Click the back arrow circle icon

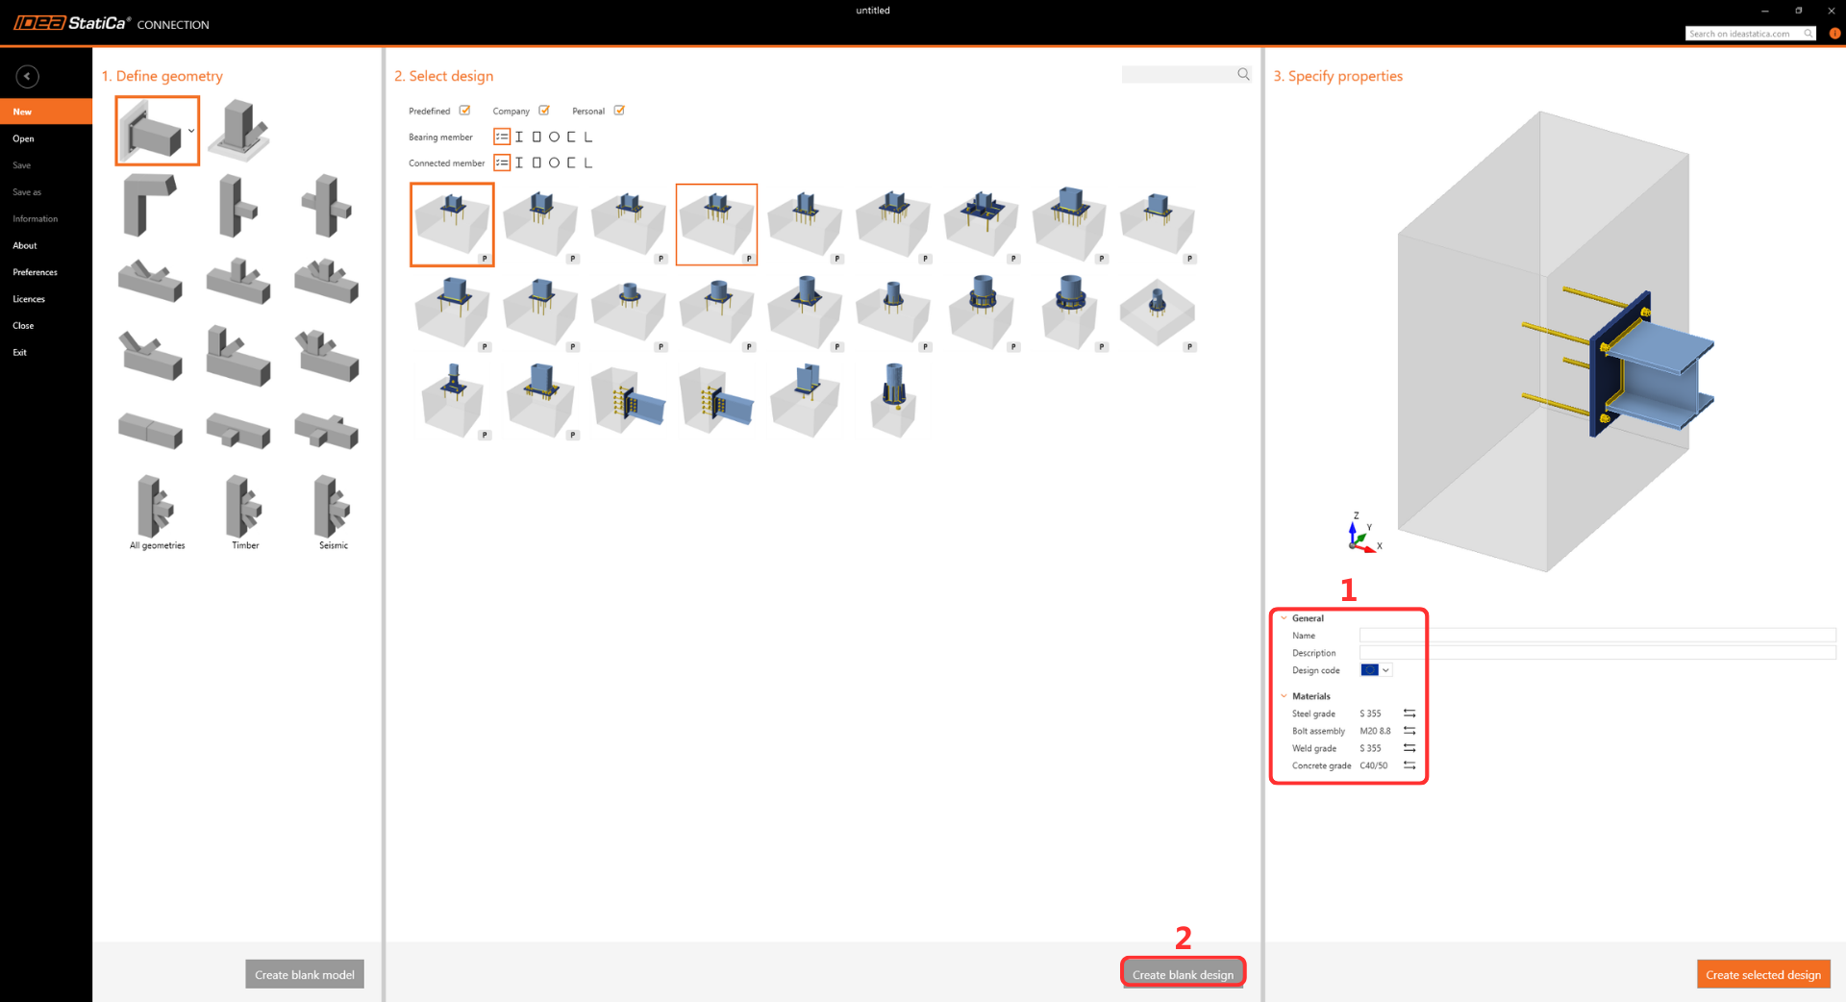[x=27, y=76]
